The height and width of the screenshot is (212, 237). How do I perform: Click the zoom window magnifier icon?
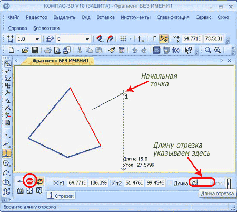208,50
